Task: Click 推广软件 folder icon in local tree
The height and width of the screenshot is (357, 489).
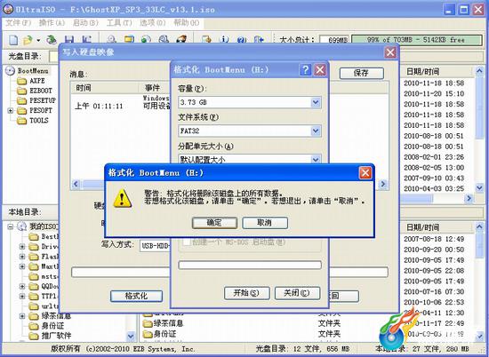Action: [34, 336]
